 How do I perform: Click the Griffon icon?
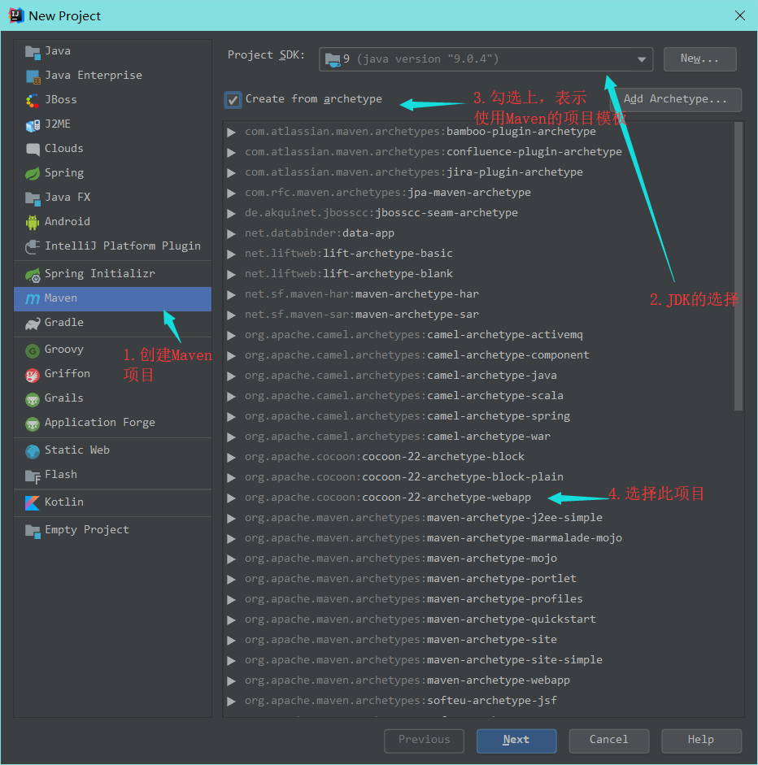[x=33, y=375]
